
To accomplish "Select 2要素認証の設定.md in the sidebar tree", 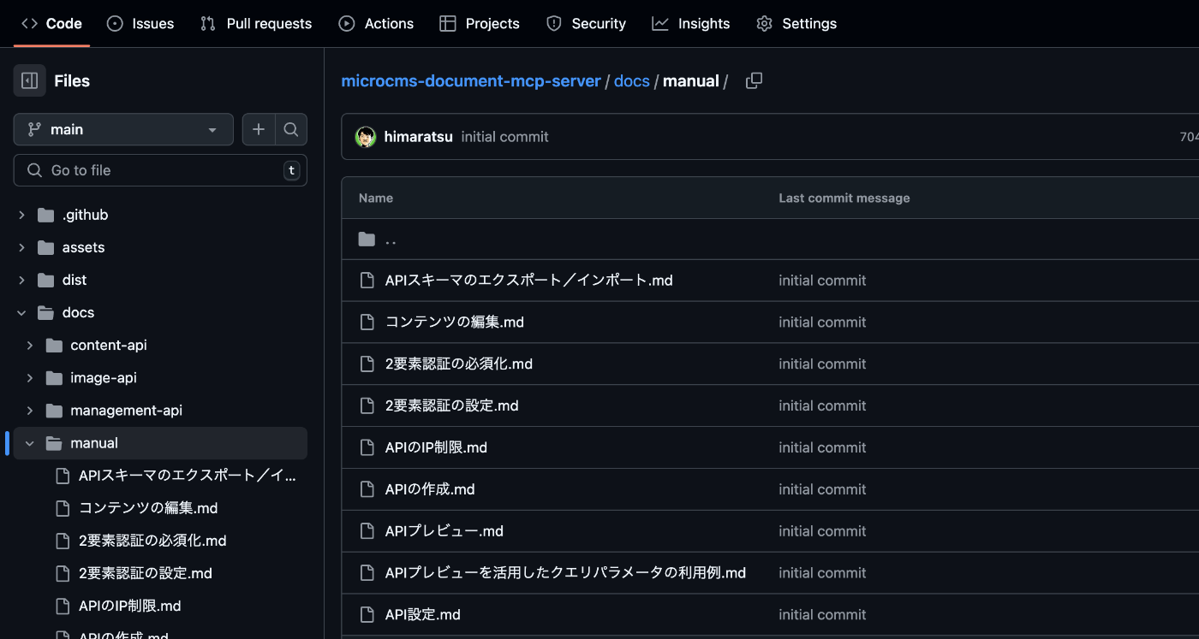I will pyautogui.click(x=145, y=573).
